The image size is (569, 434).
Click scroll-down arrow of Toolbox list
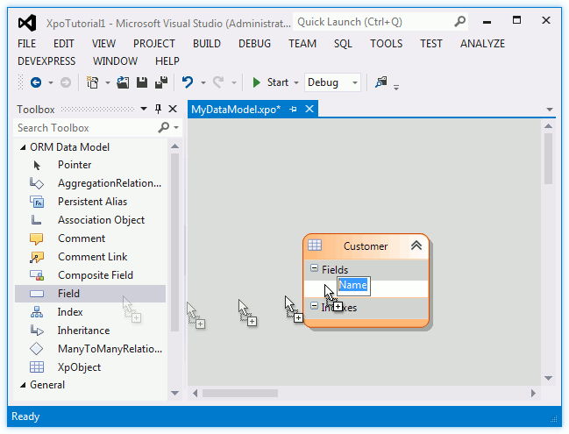tap(174, 393)
